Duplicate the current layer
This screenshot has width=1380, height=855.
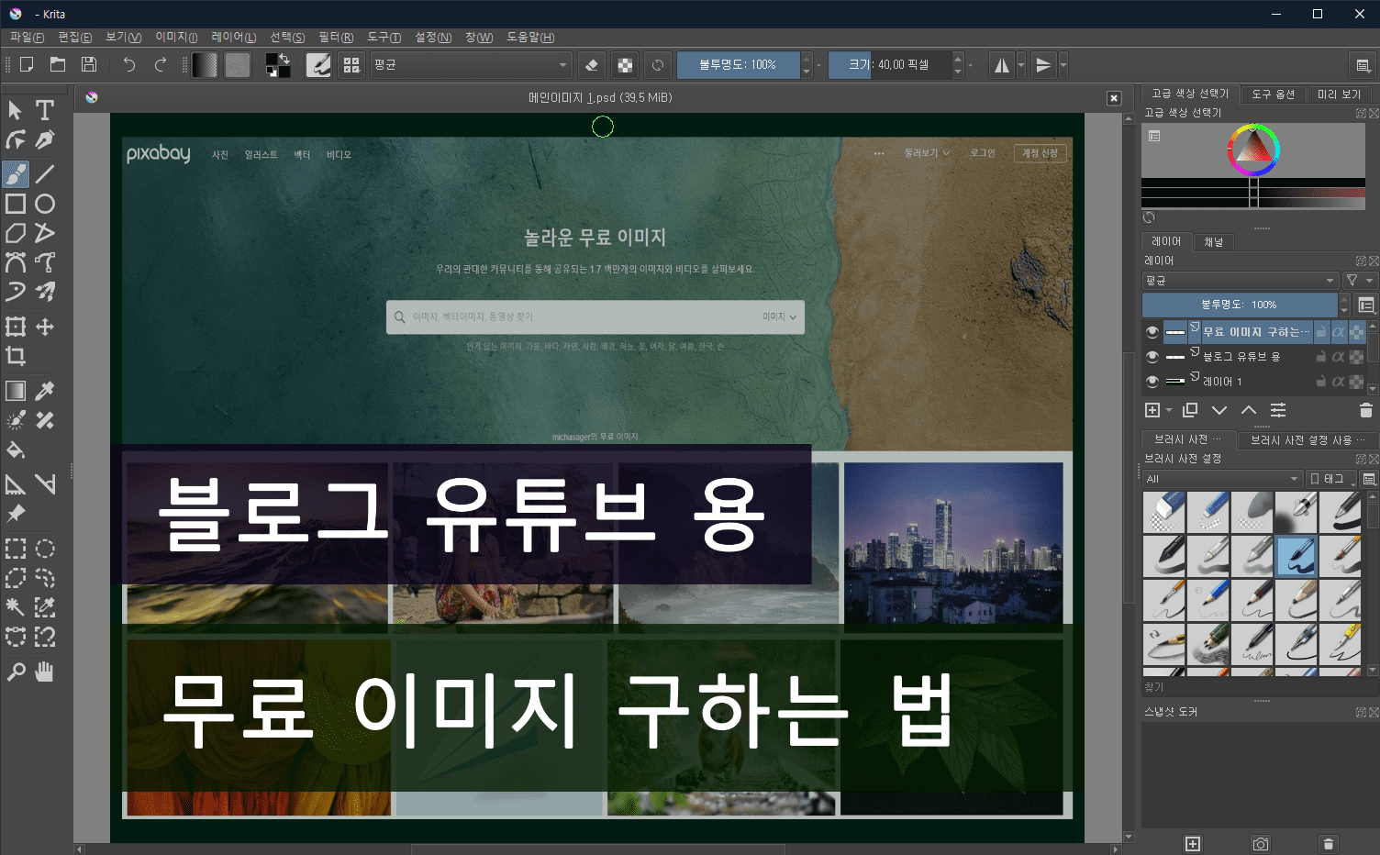[x=1190, y=410]
